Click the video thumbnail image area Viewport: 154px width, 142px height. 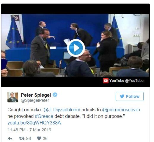[76, 45]
